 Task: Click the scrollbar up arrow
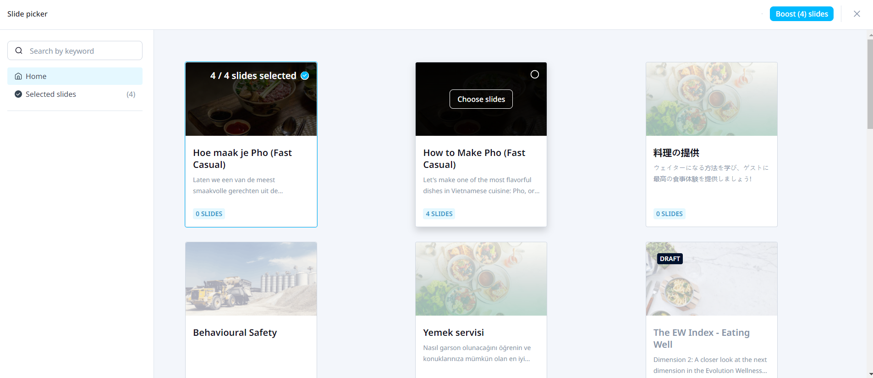[x=870, y=34]
